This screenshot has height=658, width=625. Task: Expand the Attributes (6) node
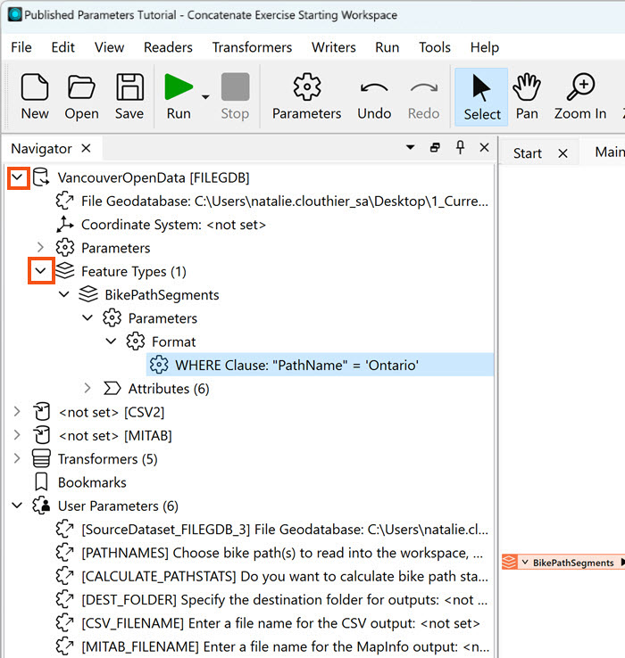(87, 388)
